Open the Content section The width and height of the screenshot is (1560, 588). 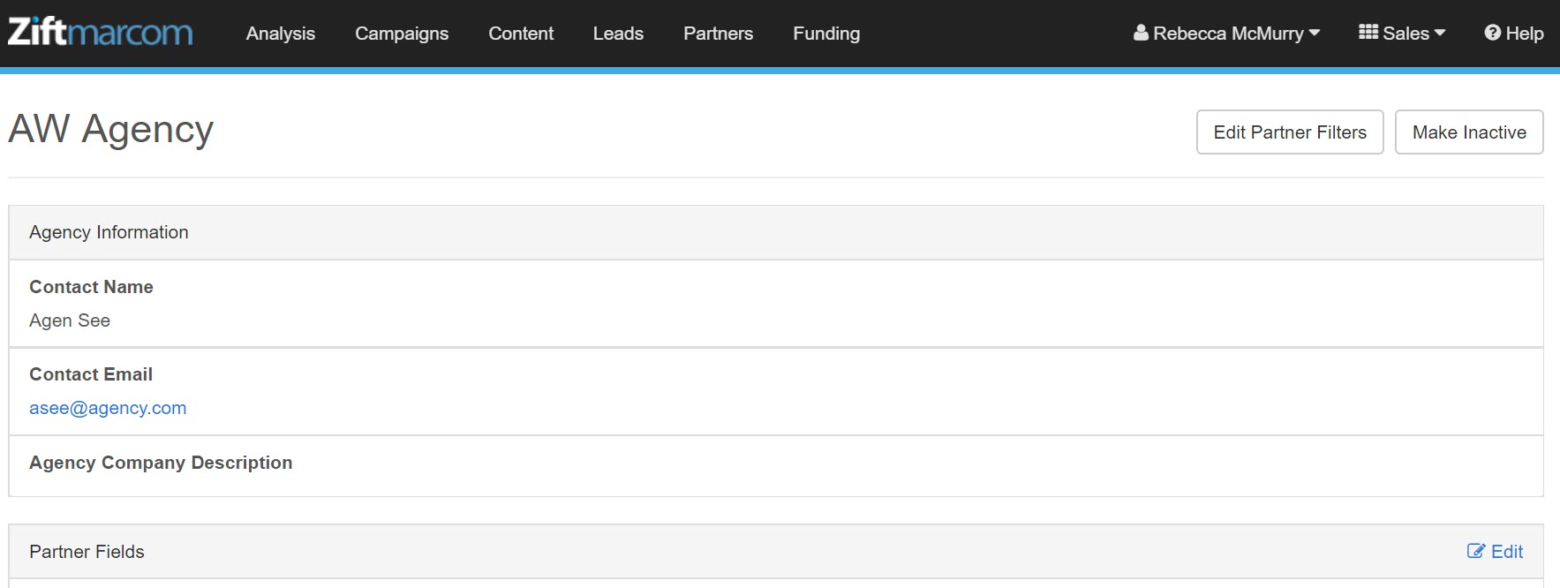(521, 34)
